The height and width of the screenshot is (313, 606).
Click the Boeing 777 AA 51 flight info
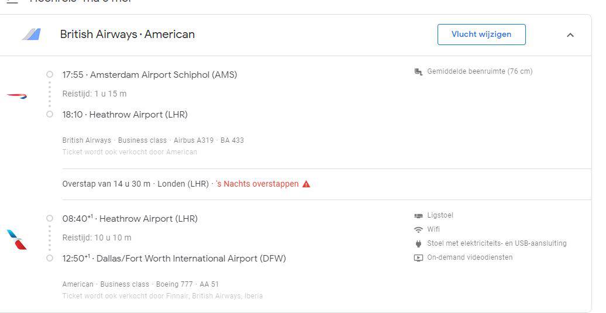click(x=187, y=284)
